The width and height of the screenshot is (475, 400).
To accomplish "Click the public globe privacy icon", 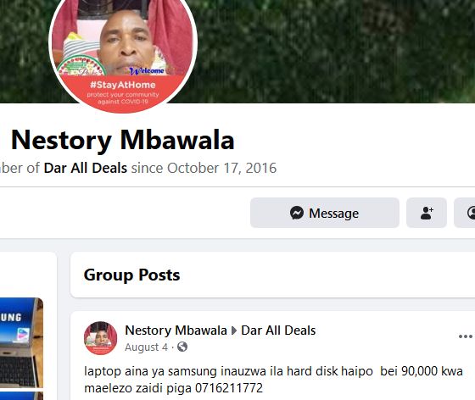I will click(182, 347).
